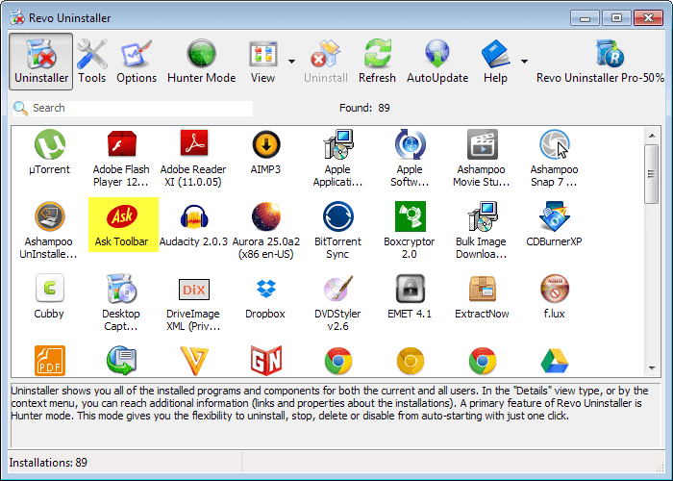The height and width of the screenshot is (481, 673).
Task: Select the Google Drive triangle icon
Action: (555, 361)
